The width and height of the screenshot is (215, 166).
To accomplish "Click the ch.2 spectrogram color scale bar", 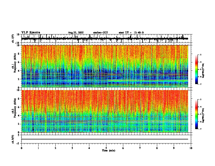I will (x=196, y=114).
